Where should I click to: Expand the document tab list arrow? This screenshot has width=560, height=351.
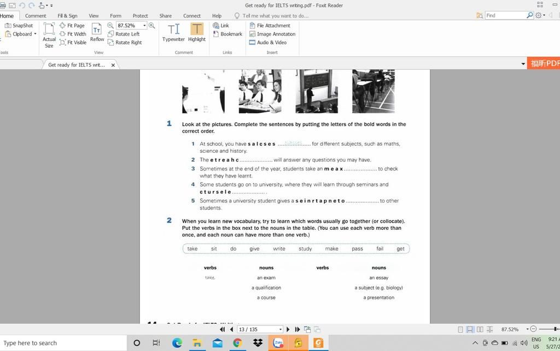pyautogui.click(x=523, y=64)
